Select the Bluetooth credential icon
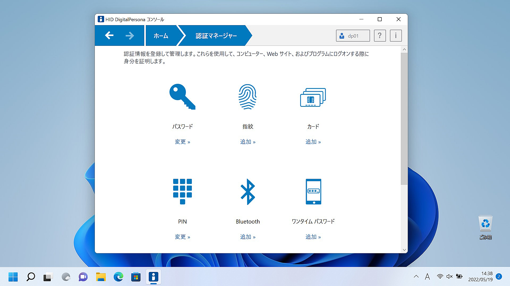This screenshot has width=510, height=286. pyautogui.click(x=248, y=191)
